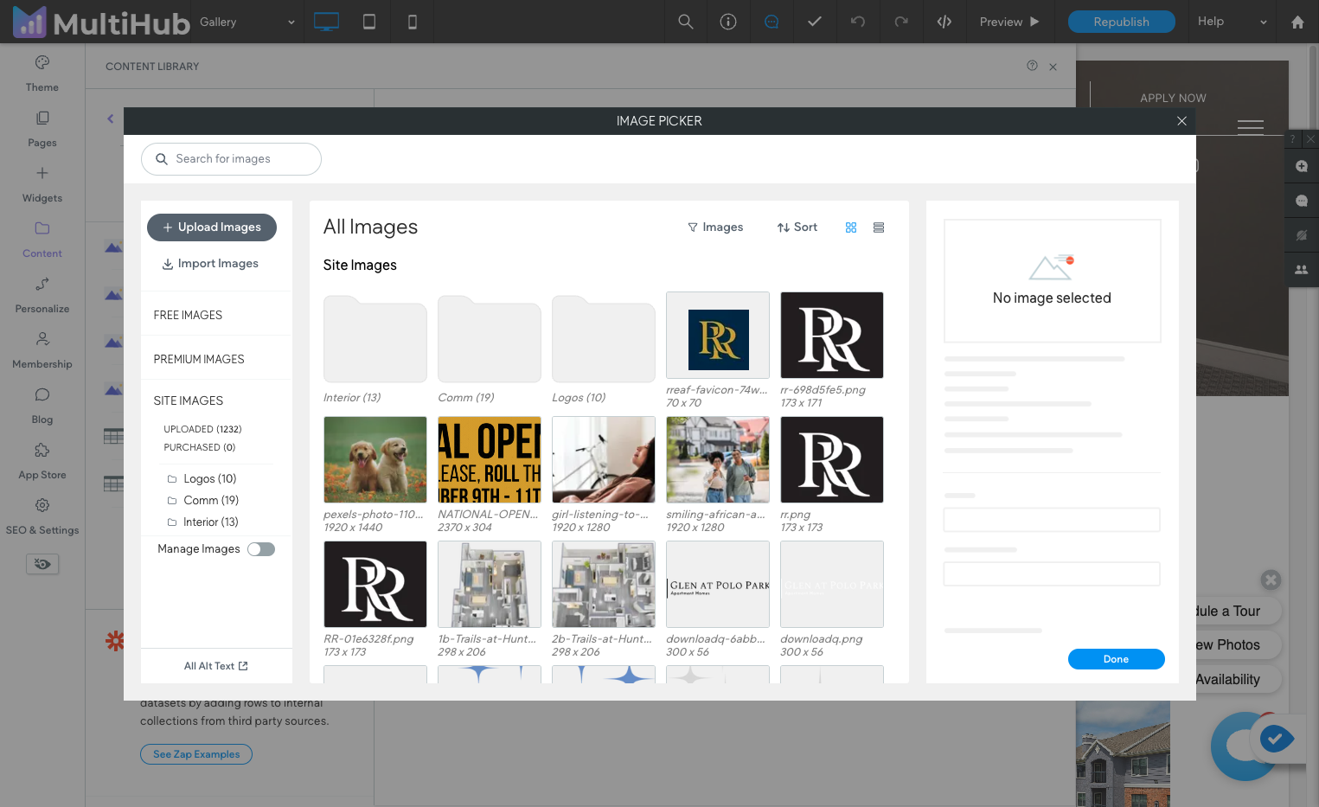Screen dimensions: 1319x807
Task: Open the Sort options
Action: click(797, 227)
